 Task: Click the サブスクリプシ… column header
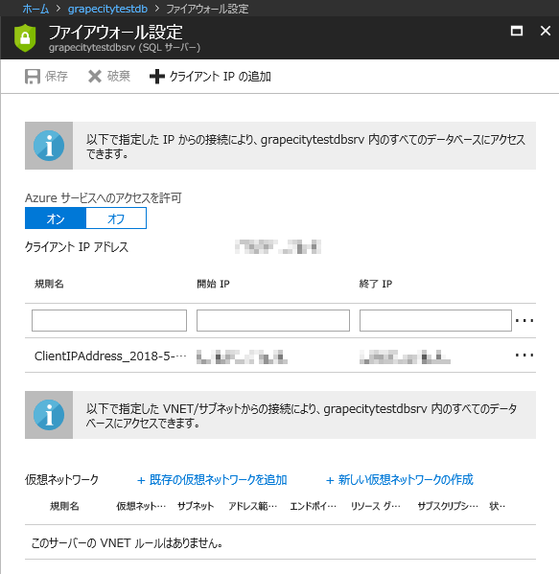448,506
